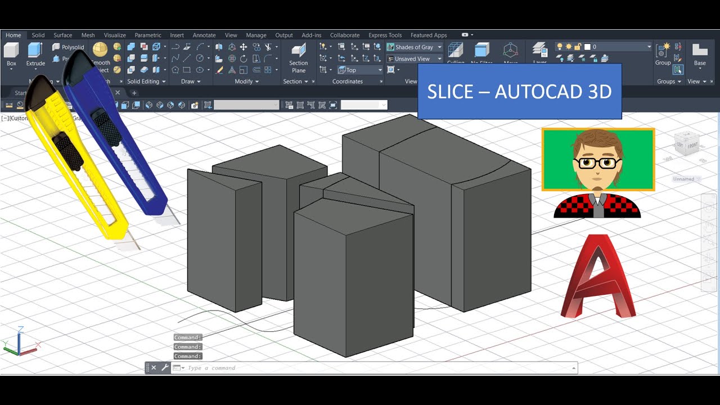Toggle layer 0 lock icon
Viewport: 720px width, 405px height.
pos(578,47)
